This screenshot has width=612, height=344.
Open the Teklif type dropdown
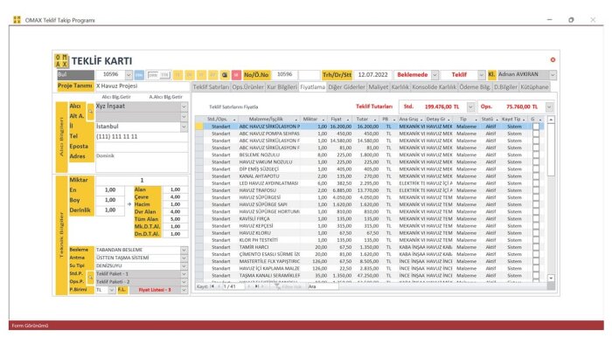[482, 75]
